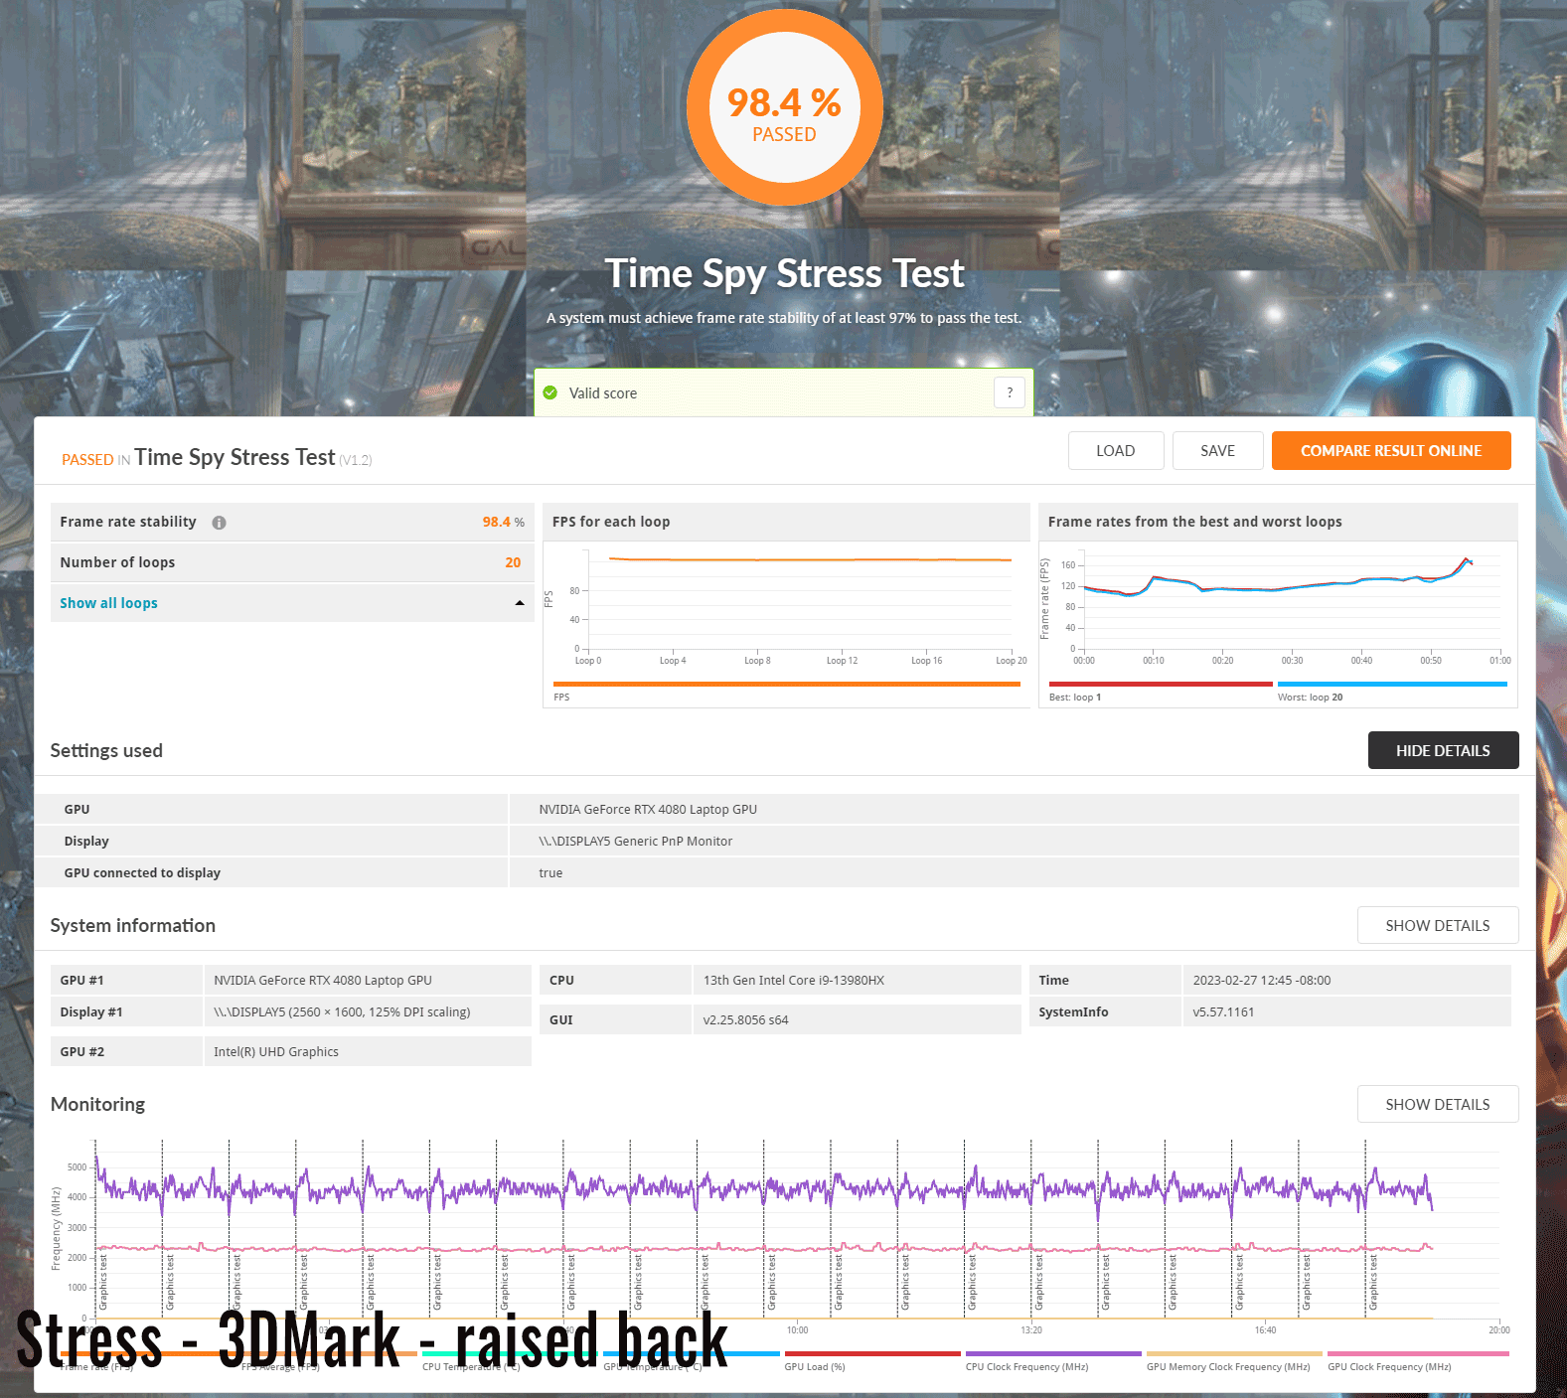Viewport: 1567px width, 1398px height.
Task: Open the question mark help for Valid score
Action: [1010, 392]
